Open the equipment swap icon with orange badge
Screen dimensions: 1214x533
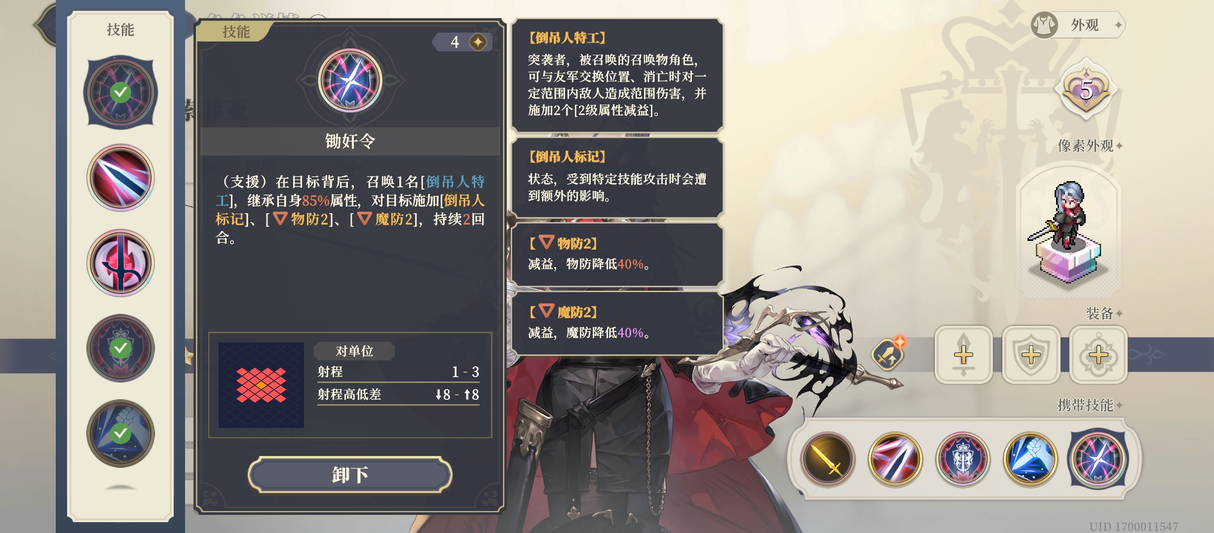pos(889,353)
